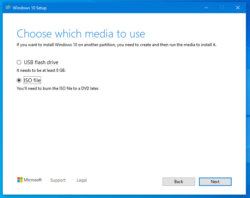This screenshot has width=250, height=198.
Task: Click the 'Choose which media to use' heading
Action: (x=81, y=34)
